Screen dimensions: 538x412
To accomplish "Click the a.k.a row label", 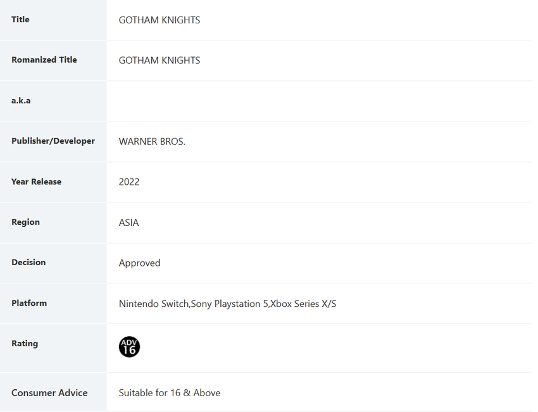I will point(21,101).
